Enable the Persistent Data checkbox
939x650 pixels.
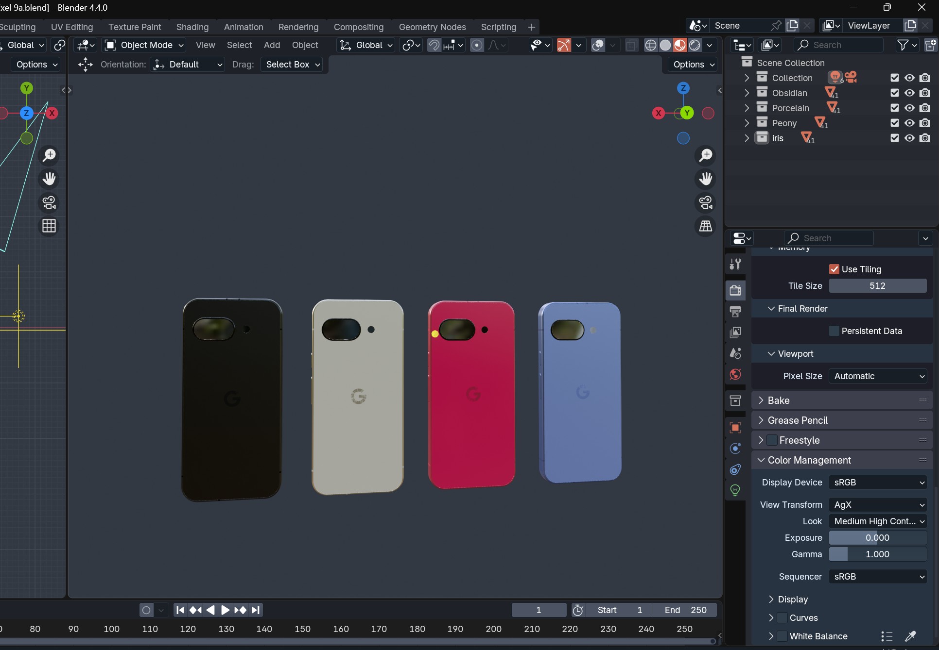click(x=834, y=331)
